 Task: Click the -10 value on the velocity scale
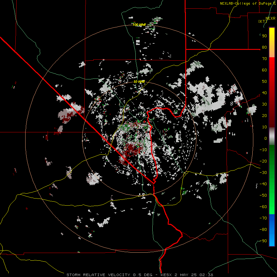point(263,150)
